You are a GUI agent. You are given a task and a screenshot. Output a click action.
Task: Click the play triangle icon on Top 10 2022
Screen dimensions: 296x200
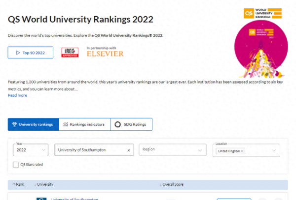click(18, 53)
